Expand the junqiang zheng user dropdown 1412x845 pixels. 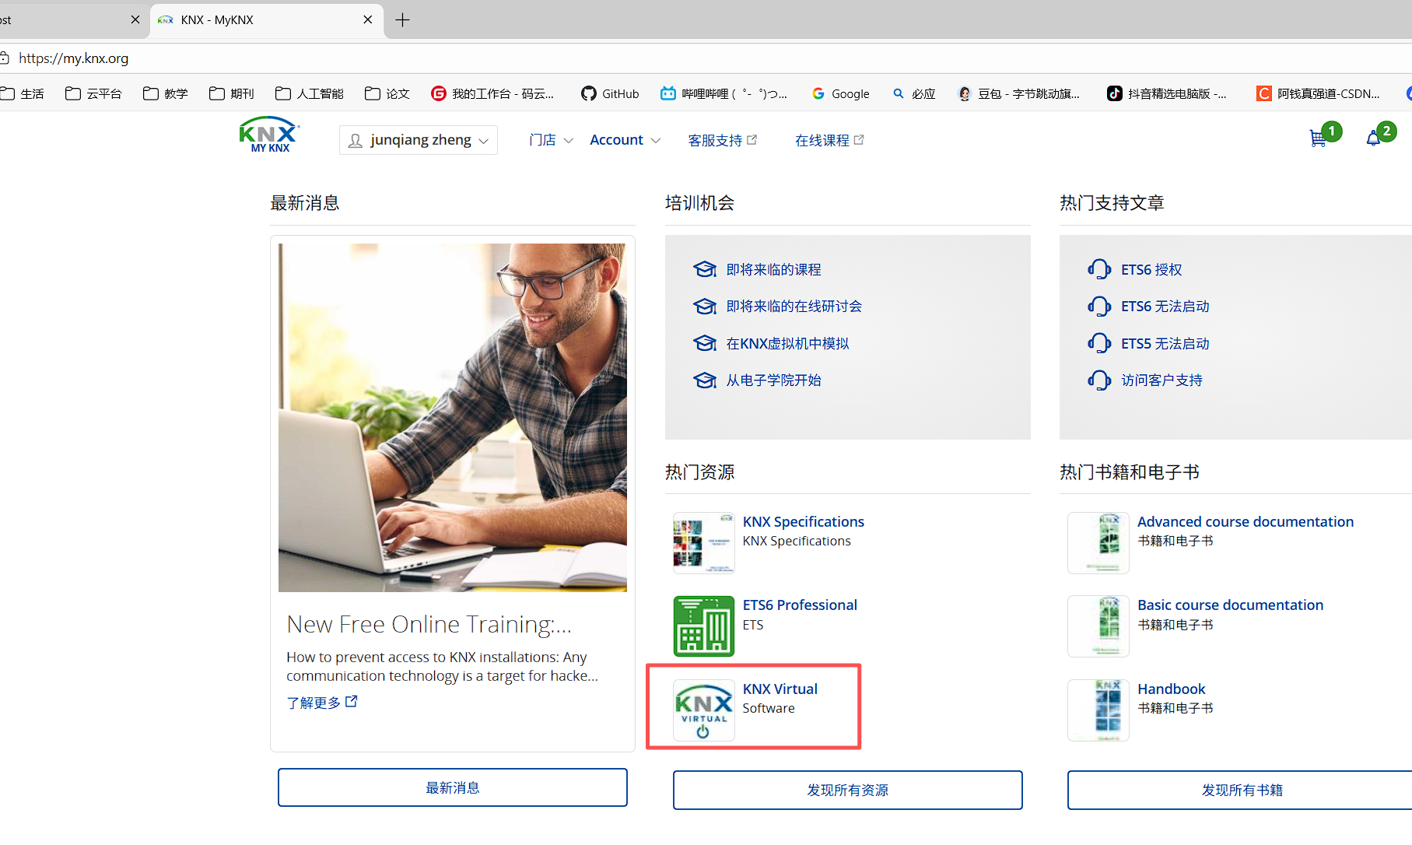pos(419,140)
